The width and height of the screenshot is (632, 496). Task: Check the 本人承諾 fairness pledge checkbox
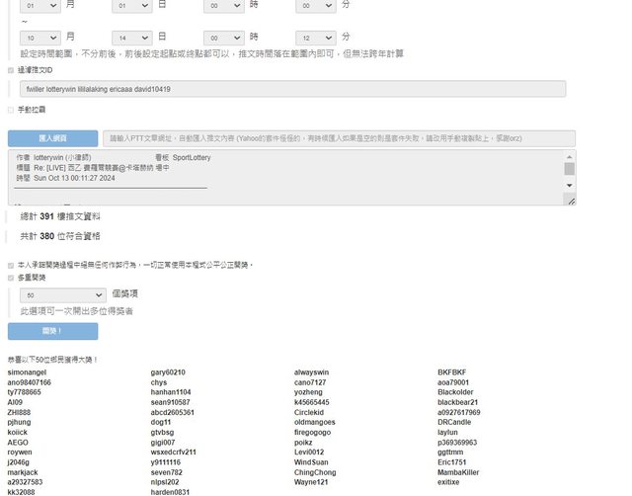11,265
